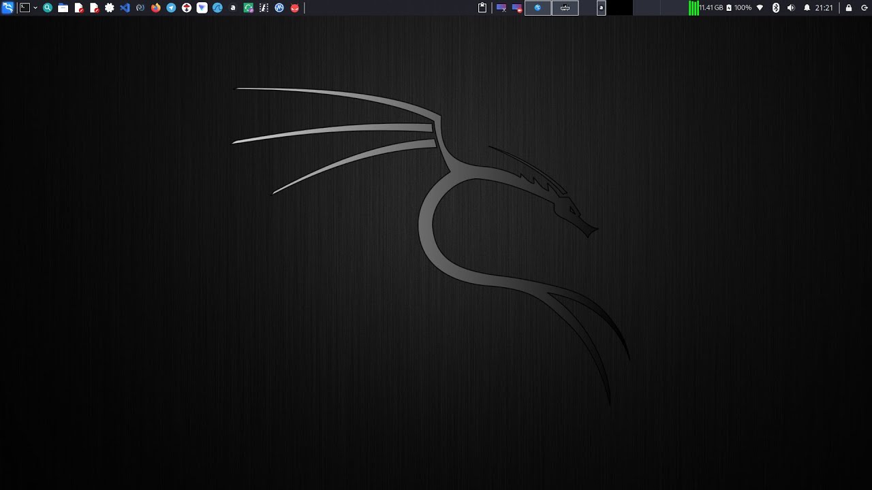
Task: Open the blue pulse waveform monitor launcher
Action: [x=279, y=7]
